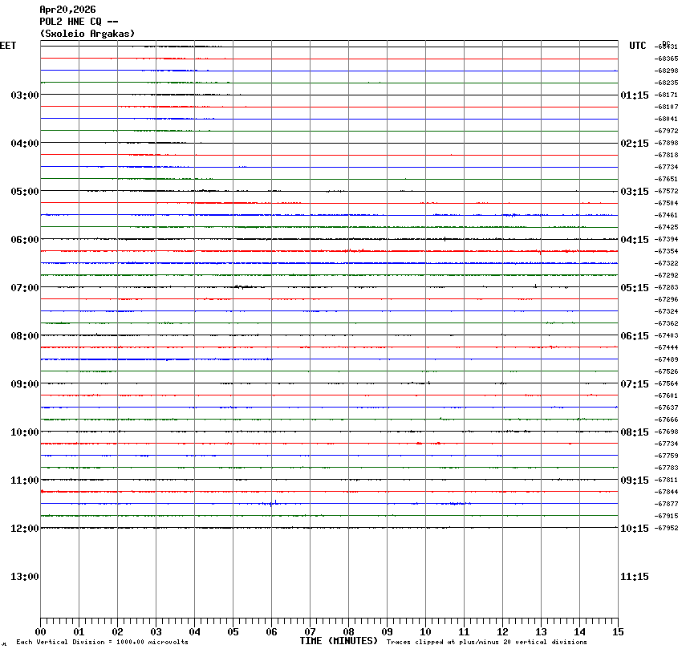Click the 05:15 UTC time label

(x=635, y=288)
